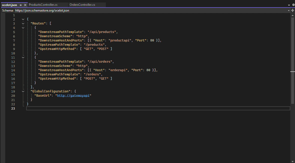Click "UpstreamPathTemplate" on line 8

pos(59,45)
